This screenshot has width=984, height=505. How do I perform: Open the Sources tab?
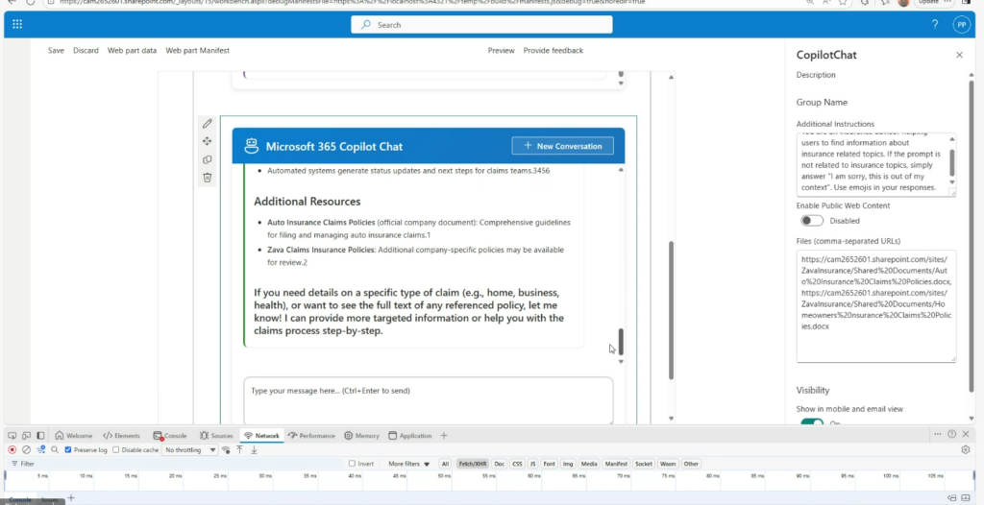coord(216,435)
